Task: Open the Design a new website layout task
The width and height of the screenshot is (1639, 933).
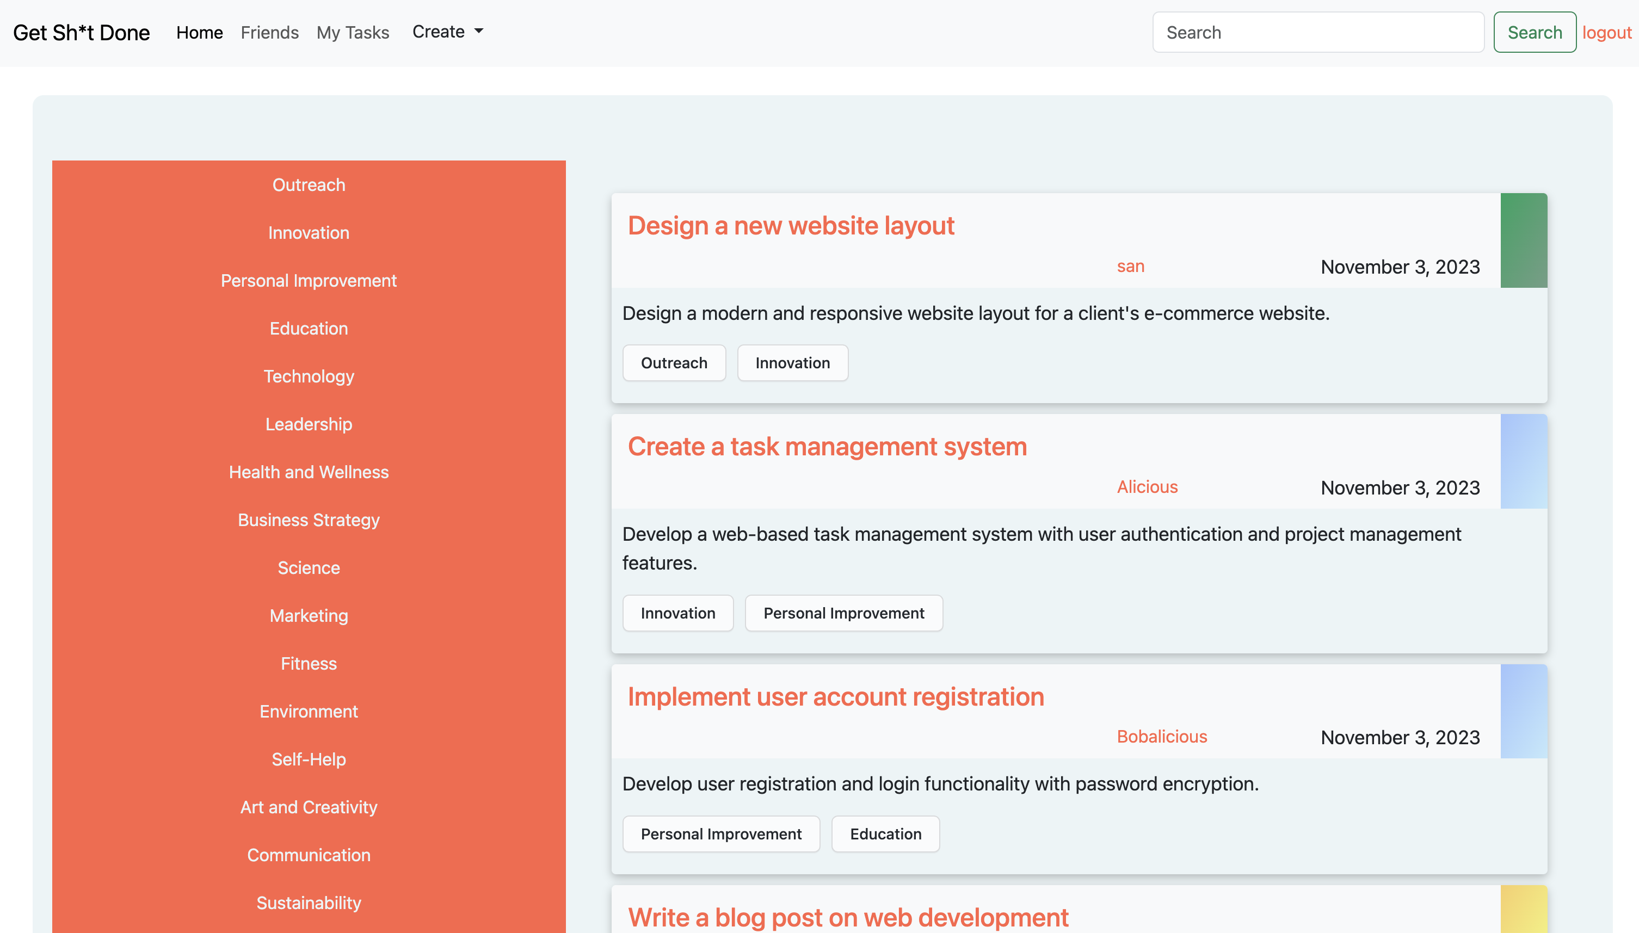Action: click(x=791, y=226)
